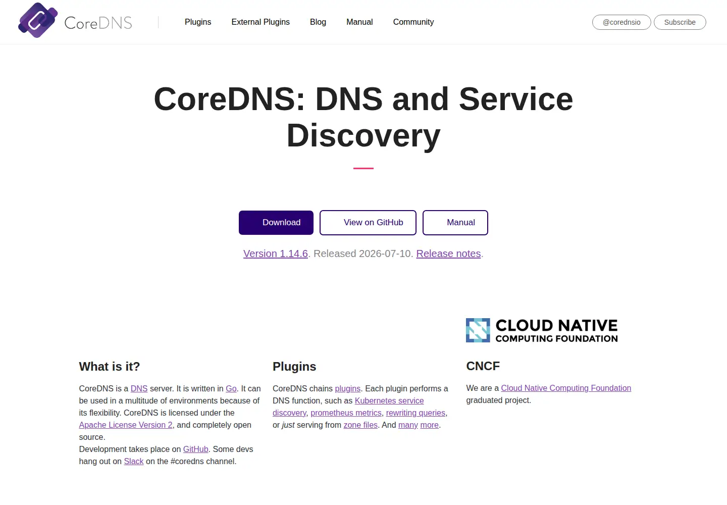The height and width of the screenshot is (505, 727).
Task: Open External Plugins in the navigation bar
Action: point(261,22)
